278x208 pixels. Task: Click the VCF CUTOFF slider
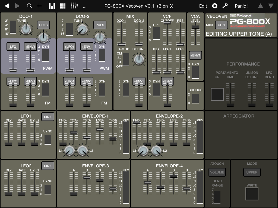pos(167,34)
